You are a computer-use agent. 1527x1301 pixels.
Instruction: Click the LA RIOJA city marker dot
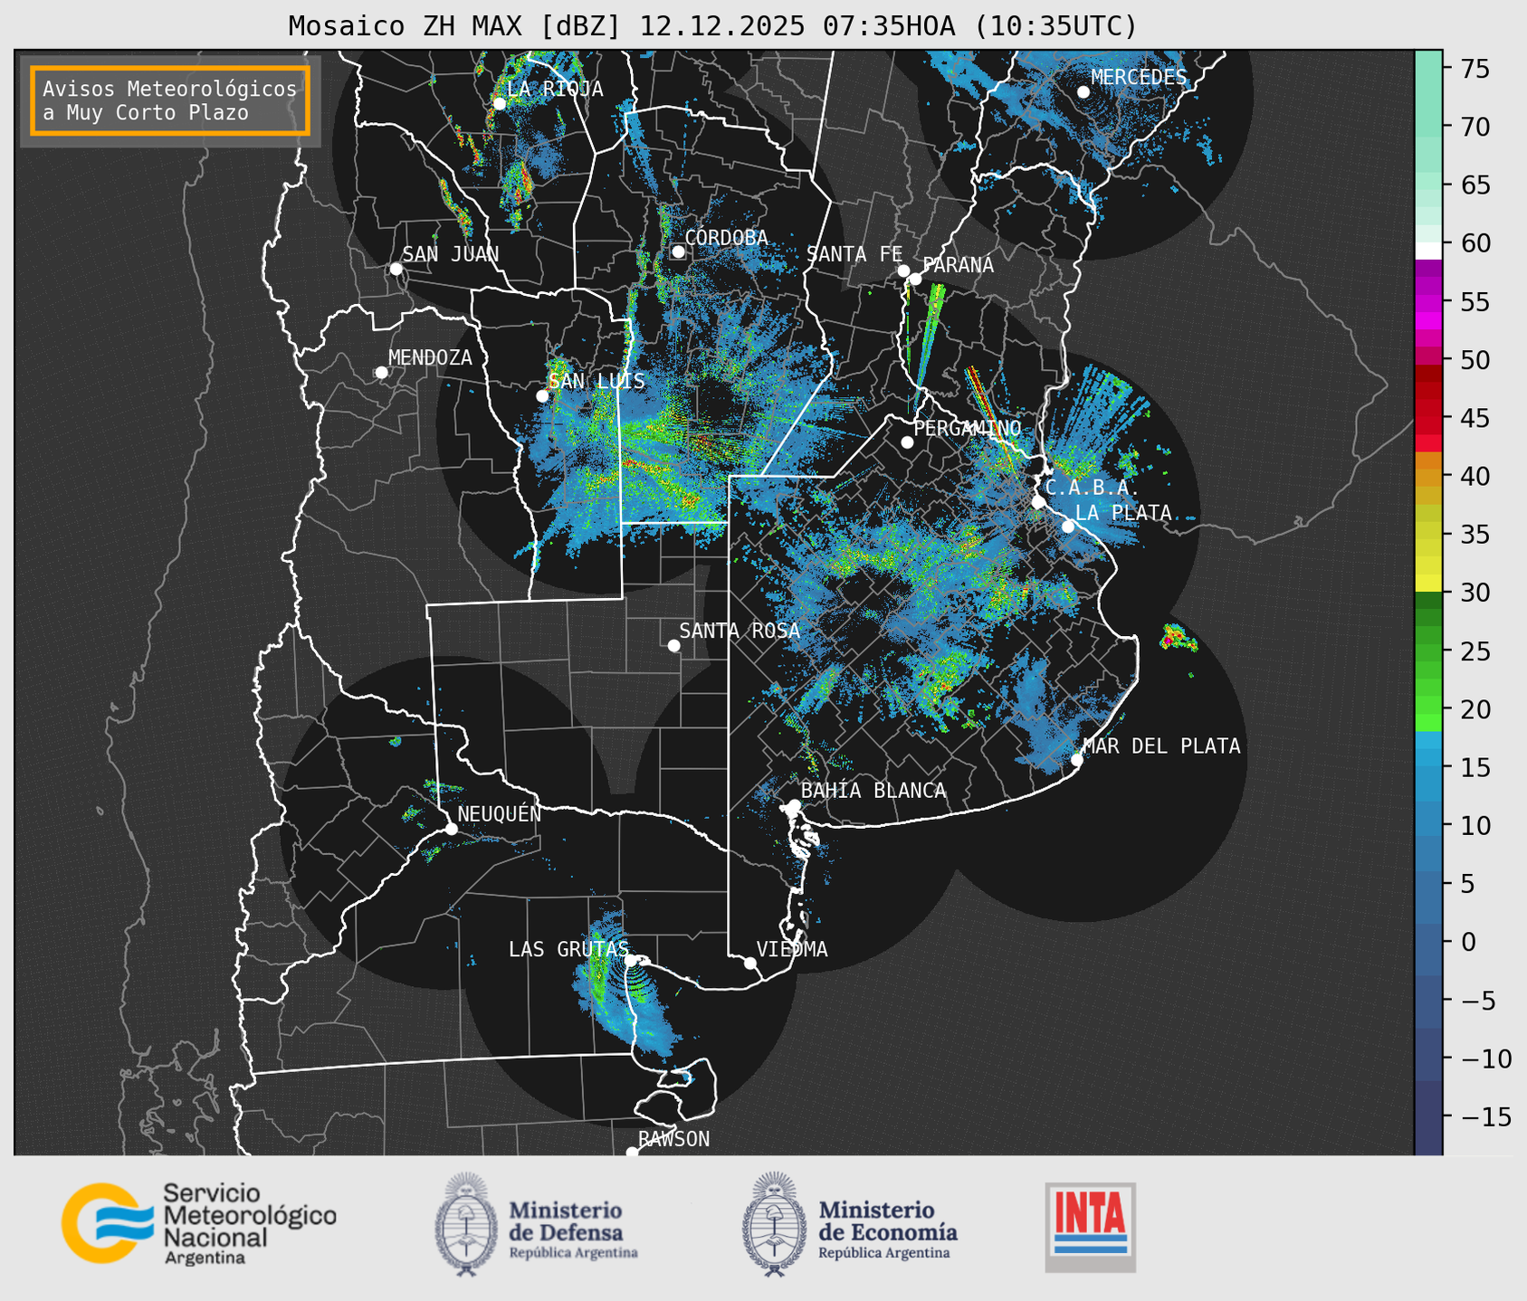point(499,103)
